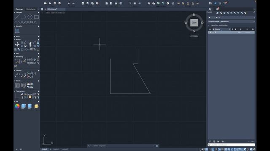Collapse the Ändern tool section
This screenshot has height=151, width=270.
point(15,40)
